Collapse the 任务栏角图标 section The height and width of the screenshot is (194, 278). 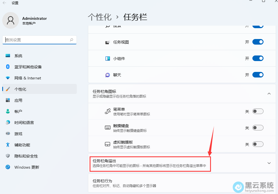269,94
